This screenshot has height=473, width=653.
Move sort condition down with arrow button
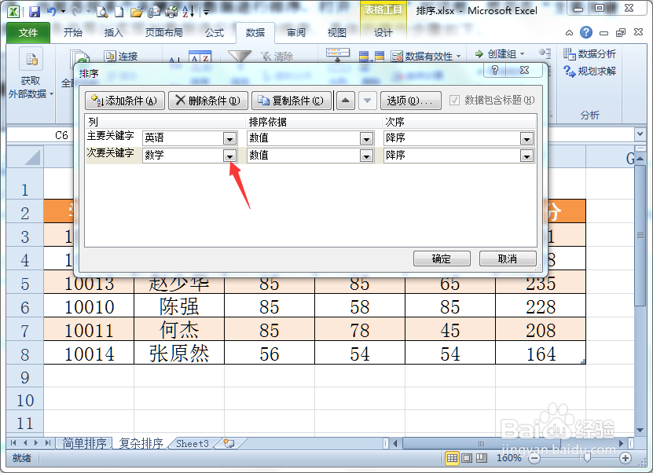point(367,101)
